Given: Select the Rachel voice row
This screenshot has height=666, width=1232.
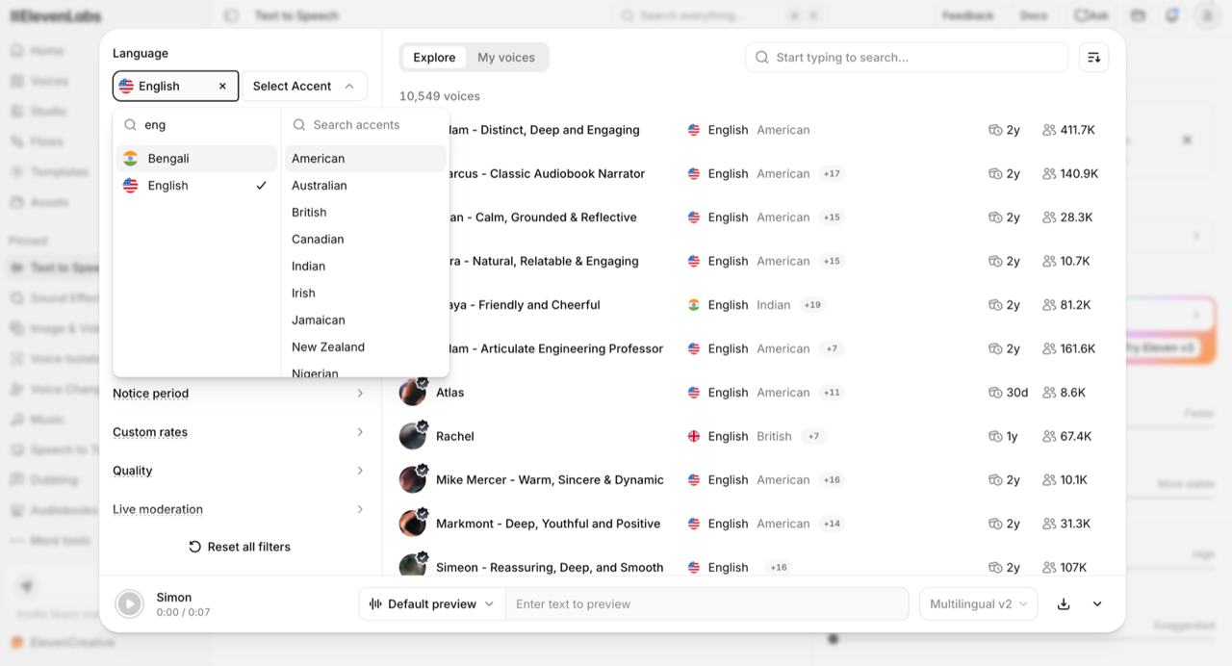Looking at the screenshot, I should coord(754,436).
